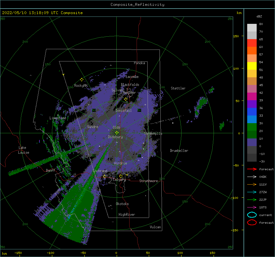
Task: Click the Ponoka city label
Action: click(139, 63)
